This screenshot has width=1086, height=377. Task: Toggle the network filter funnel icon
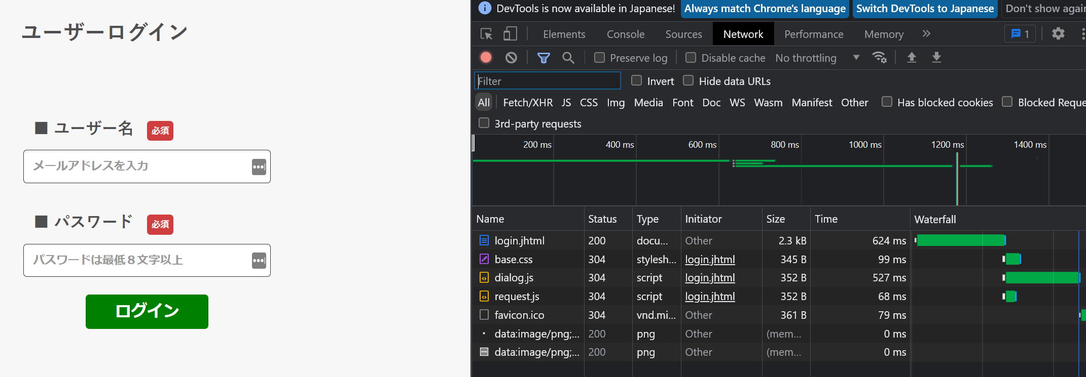coord(544,58)
